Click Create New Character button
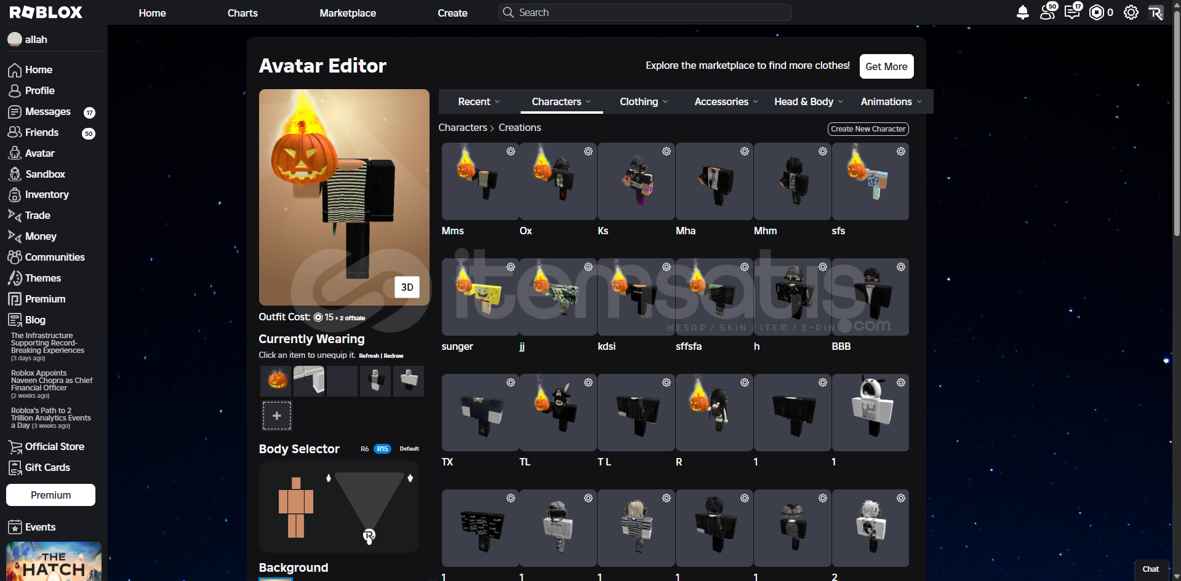Viewport: 1181px width, 581px height. click(x=868, y=129)
